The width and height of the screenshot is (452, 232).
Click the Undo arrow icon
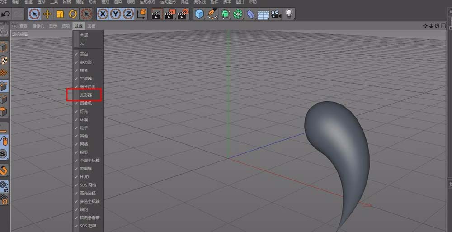pyautogui.click(x=5, y=14)
